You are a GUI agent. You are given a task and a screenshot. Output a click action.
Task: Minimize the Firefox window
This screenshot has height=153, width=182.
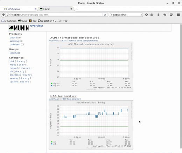(x=167, y=3)
